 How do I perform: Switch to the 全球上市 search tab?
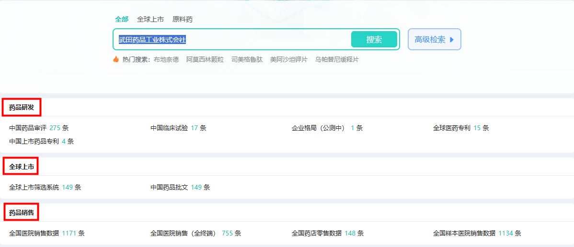150,19
